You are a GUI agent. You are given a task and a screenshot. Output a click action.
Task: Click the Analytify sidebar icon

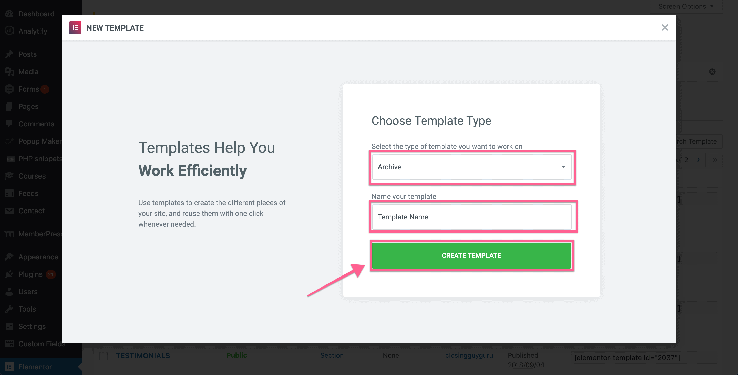pos(9,31)
